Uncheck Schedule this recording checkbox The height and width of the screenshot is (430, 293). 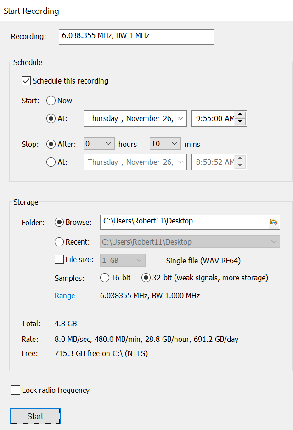tap(26, 81)
